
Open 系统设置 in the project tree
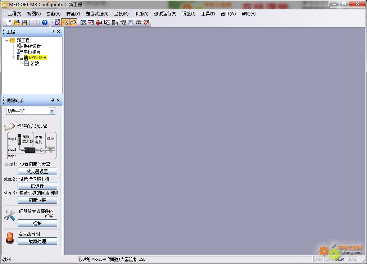[x=32, y=46]
